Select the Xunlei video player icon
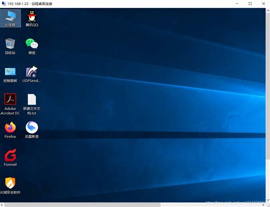 32,130
